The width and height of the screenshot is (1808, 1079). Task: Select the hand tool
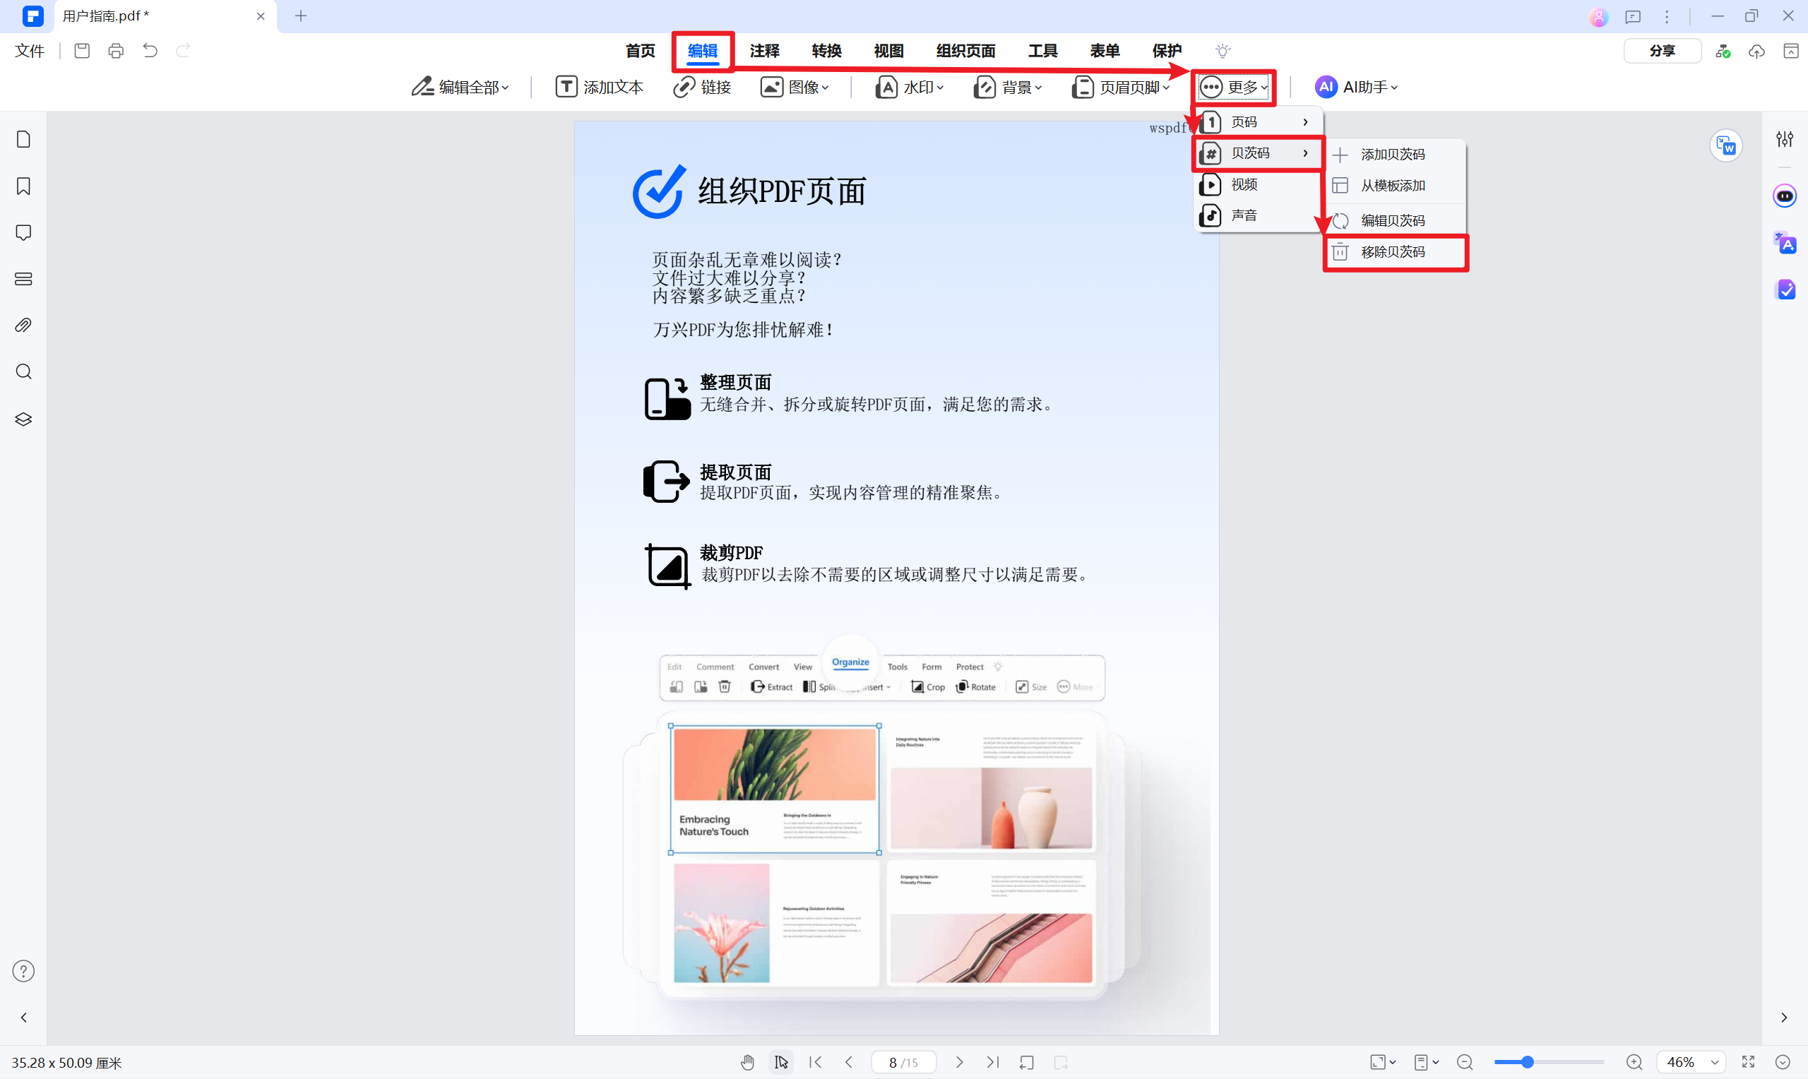747,1061
